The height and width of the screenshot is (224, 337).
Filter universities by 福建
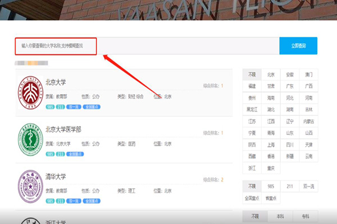pos(252,86)
